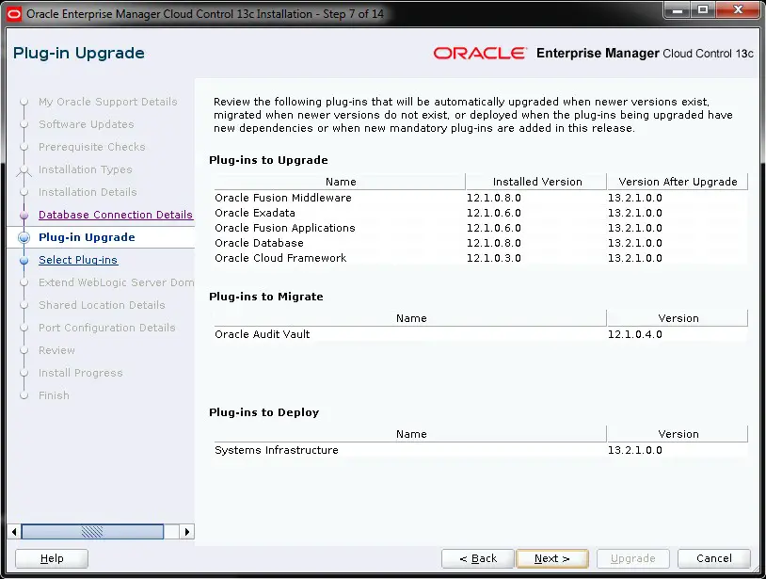Click Extend WebLogic Server Domain step

pos(117,282)
